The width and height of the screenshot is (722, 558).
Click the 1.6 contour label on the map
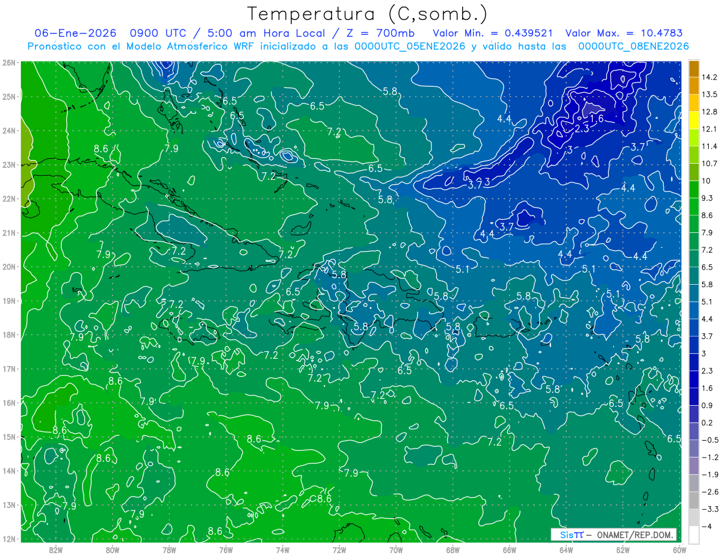tap(596, 119)
